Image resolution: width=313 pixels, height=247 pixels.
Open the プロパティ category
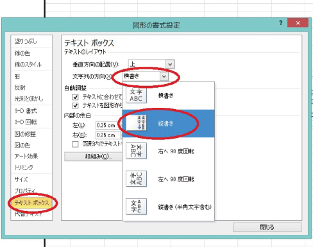[25, 191]
